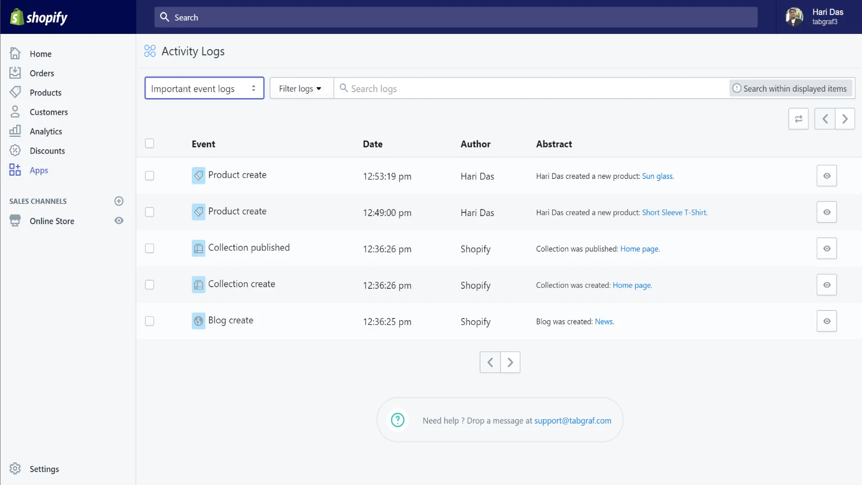The height and width of the screenshot is (485, 862).
Task: Check the select-all checkbox in header
Action: coord(150,143)
